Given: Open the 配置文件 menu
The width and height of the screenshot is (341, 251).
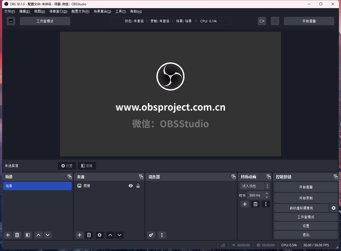Looking at the screenshot, I should pyautogui.click(x=80, y=11).
